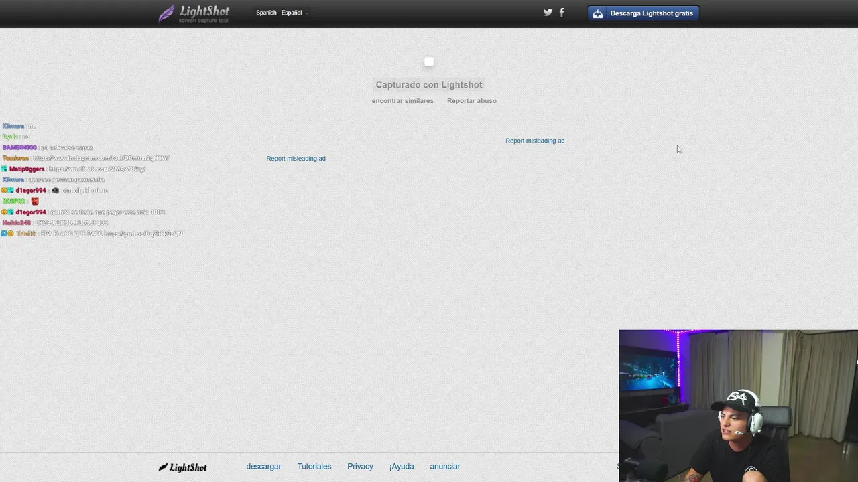The width and height of the screenshot is (858, 482).
Task: Open the ¡Ayuda footer link
Action: (x=402, y=466)
